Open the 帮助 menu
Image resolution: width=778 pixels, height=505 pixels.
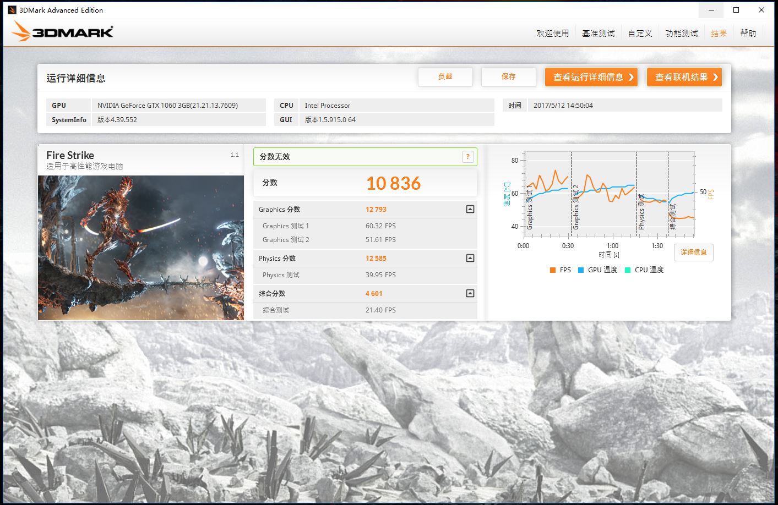click(x=748, y=33)
